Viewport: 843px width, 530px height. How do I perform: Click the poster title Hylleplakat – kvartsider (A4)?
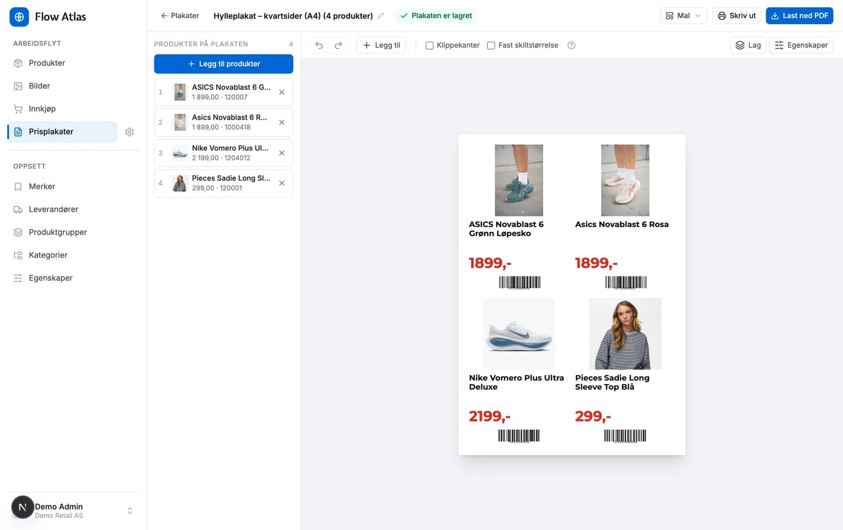293,16
